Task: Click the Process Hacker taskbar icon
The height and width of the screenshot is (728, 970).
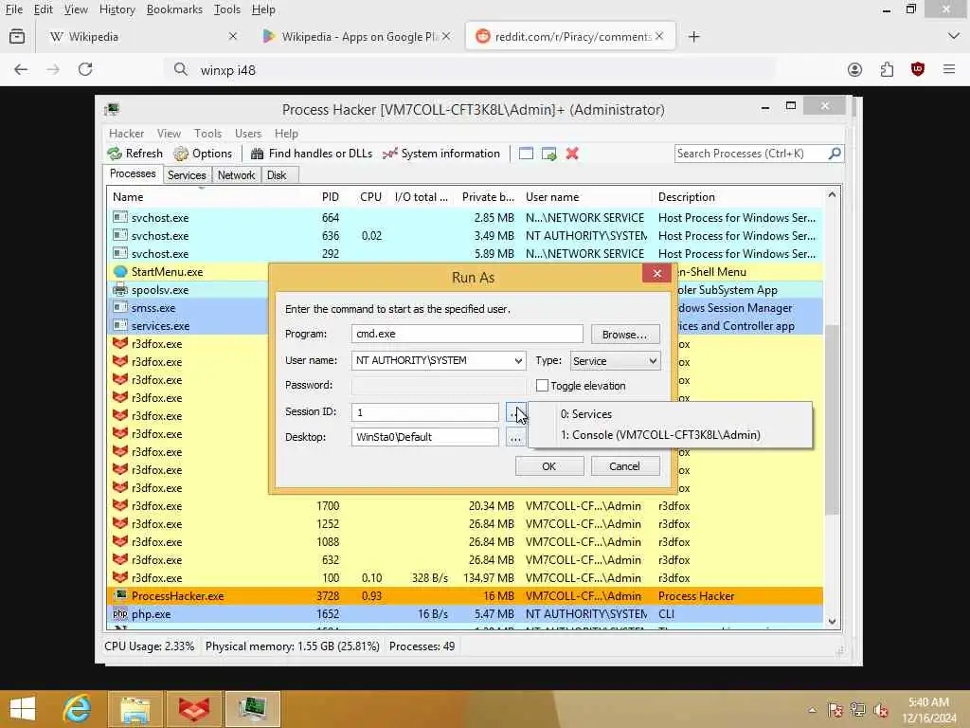Action: (252, 709)
